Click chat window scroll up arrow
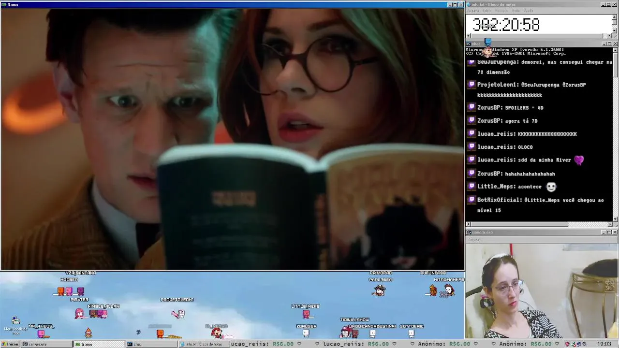619x348 pixels. (x=615, y=50)
